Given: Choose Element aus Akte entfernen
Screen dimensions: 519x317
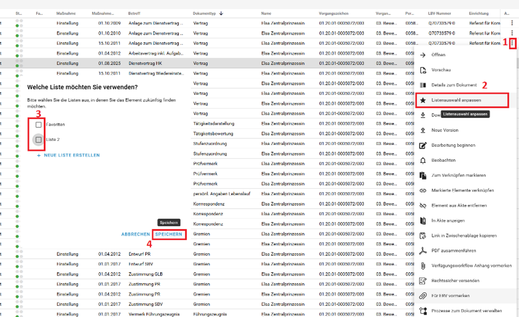Looking at the screenshot, I should pyautogui.click(x=459, y=206).
